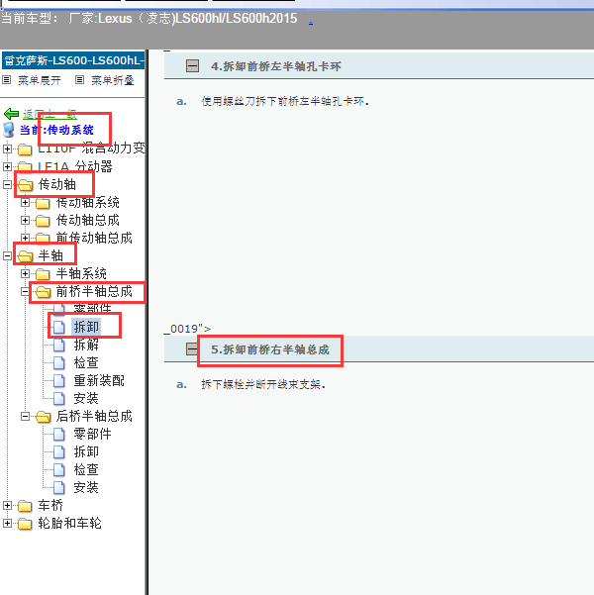
Task: Click the page icon of 拆卸 under 后桥半轴总成
Action: (x=58, y=451)
